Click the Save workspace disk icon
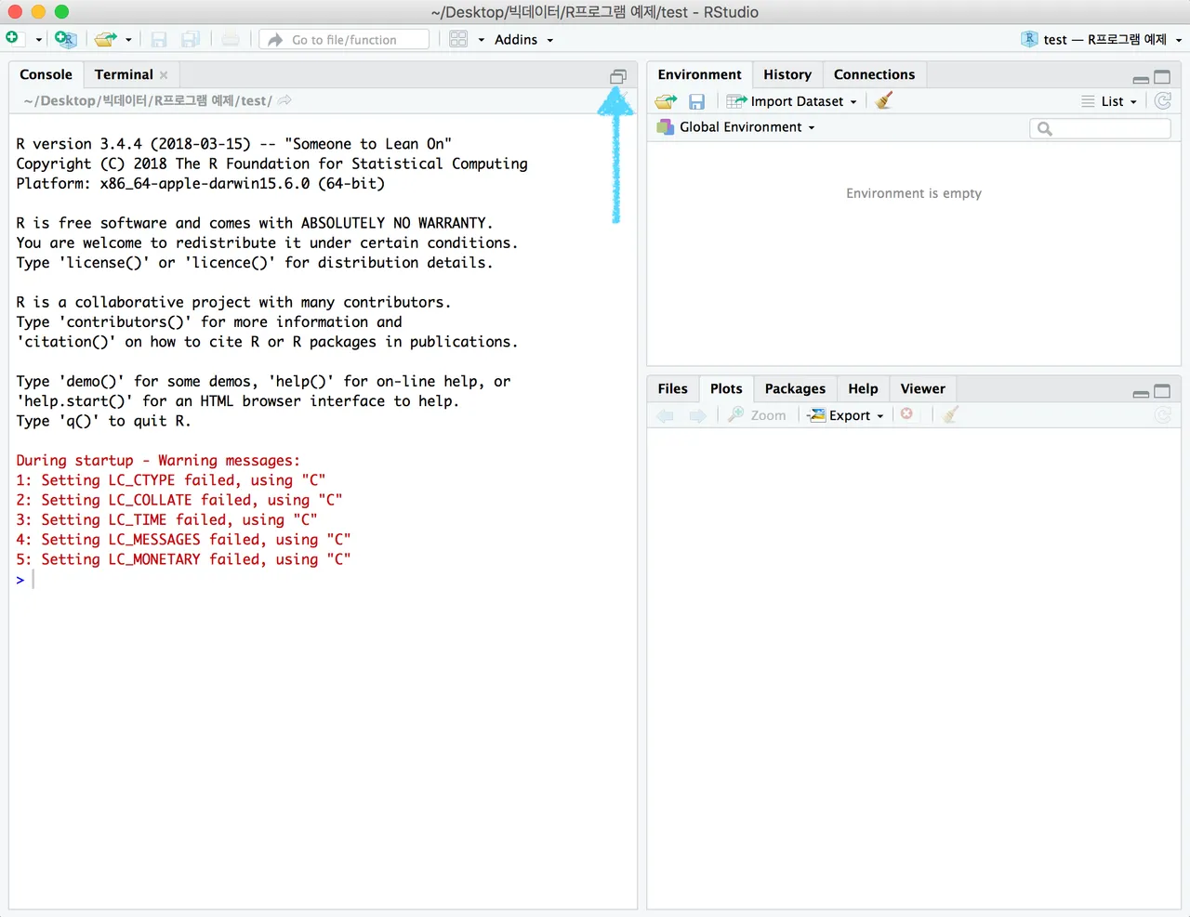Screen dimensions: 1190x917 [696, 101]
